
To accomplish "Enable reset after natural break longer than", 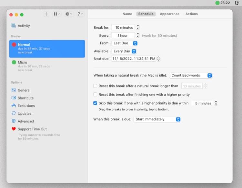I will pyautogui.click(x=95, y=86).
